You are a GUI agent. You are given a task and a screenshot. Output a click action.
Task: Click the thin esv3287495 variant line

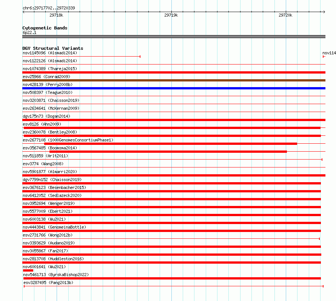click(x=174, y=286)
